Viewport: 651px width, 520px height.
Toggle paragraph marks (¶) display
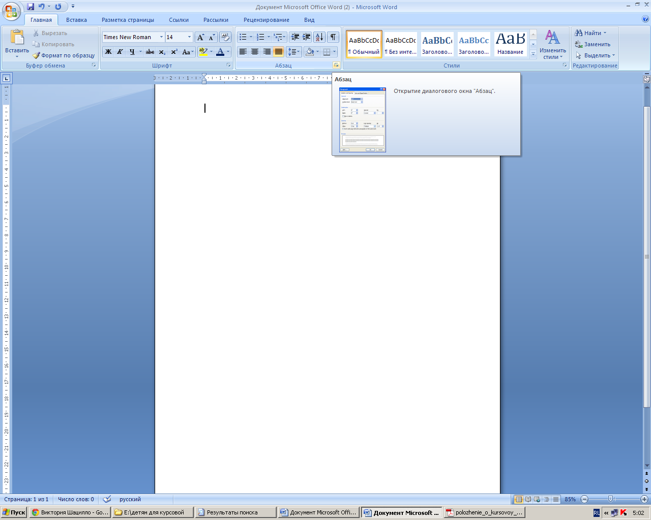pyautogui.click(x=333, y=37)
